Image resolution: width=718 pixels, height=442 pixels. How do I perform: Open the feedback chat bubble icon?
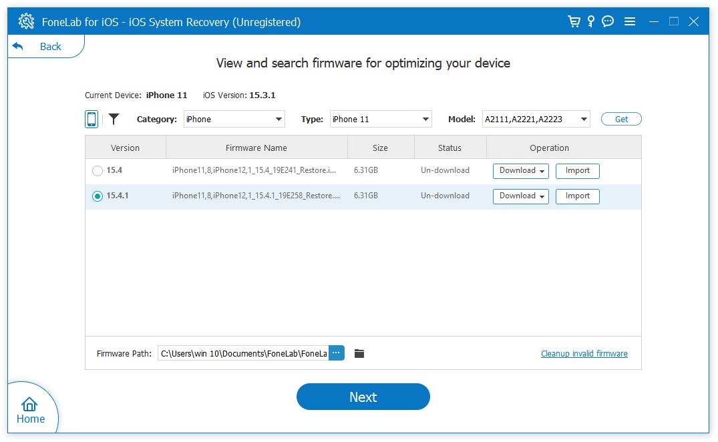click(608, 21)
